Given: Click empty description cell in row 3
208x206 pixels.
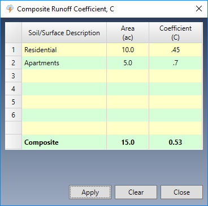Looking at the screenshot, I should tap(64, 76).
